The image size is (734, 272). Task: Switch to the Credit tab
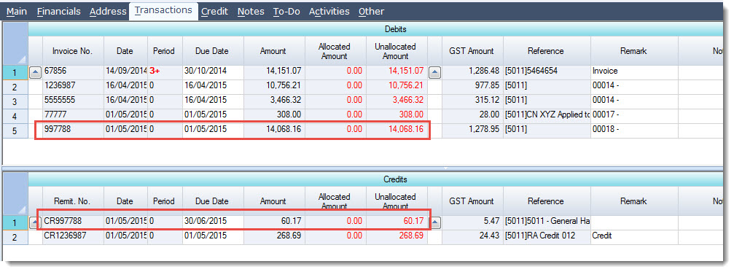coord(215,11)
